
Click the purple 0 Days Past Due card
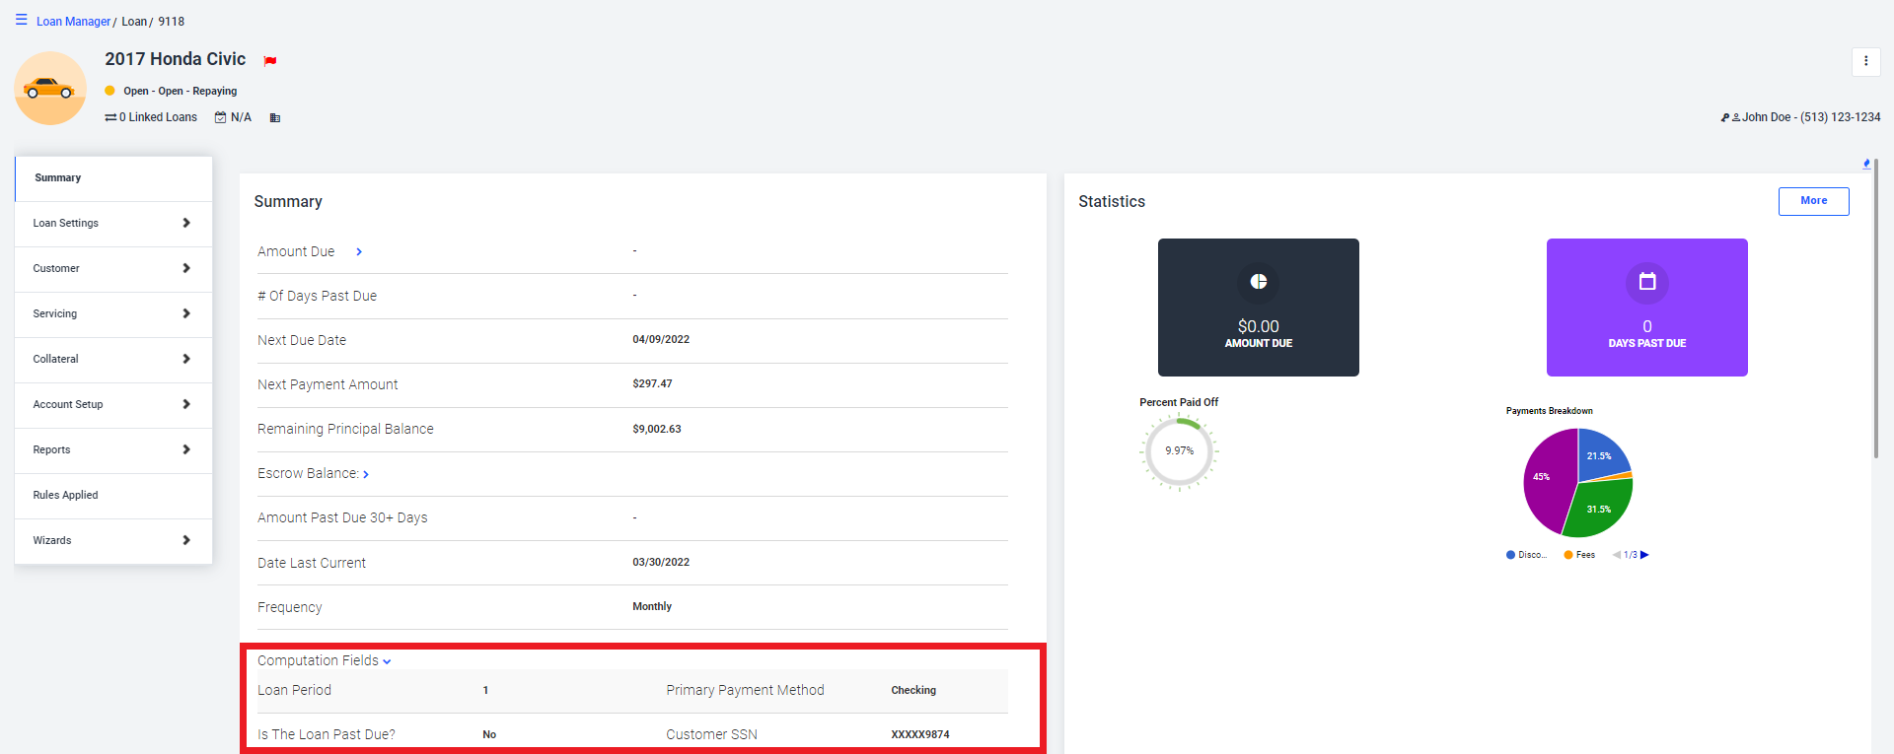(x=1647, y=308)
